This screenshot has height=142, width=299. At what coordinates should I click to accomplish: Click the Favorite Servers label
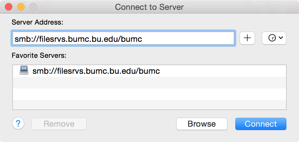point(39,55)
